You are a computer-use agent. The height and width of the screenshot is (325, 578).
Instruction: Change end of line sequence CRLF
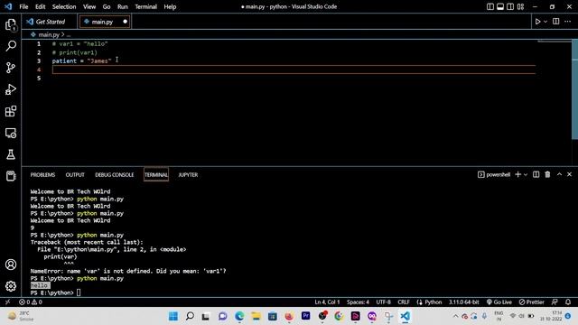(404, 302)
